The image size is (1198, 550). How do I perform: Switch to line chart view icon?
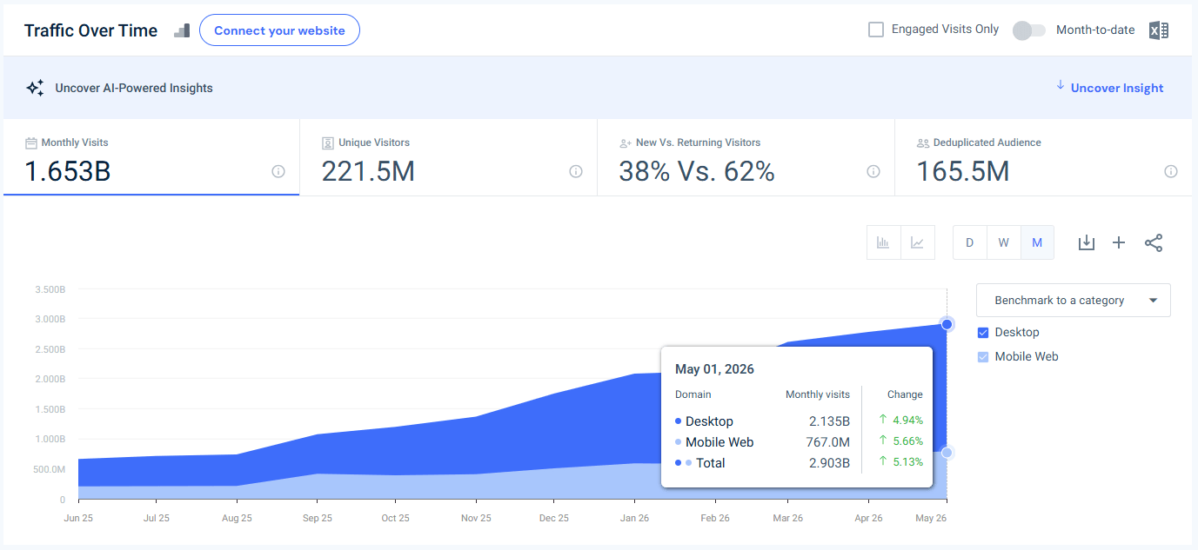tap(917, 242)
